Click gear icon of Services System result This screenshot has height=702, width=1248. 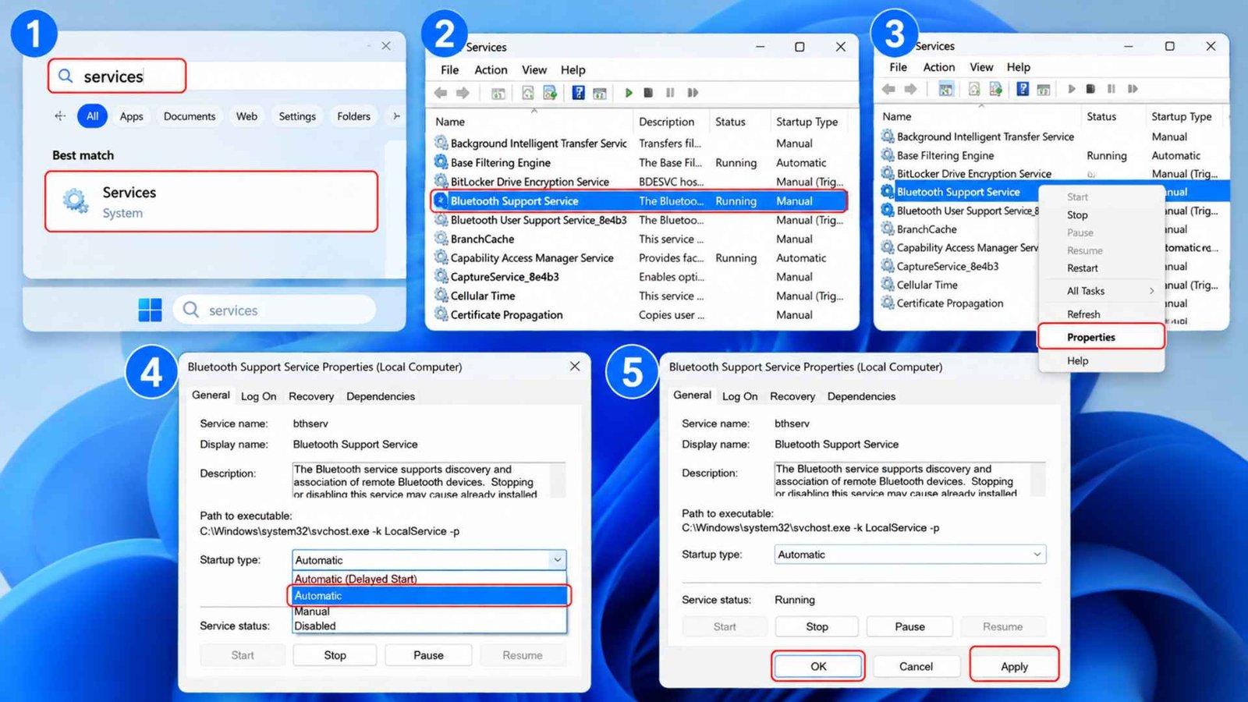tap(75, 201)
